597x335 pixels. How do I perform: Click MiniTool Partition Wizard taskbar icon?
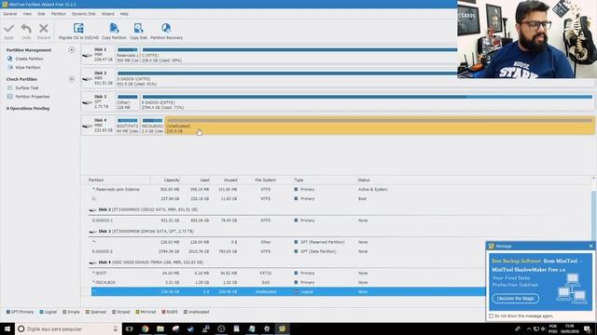[x=282, y=328]
